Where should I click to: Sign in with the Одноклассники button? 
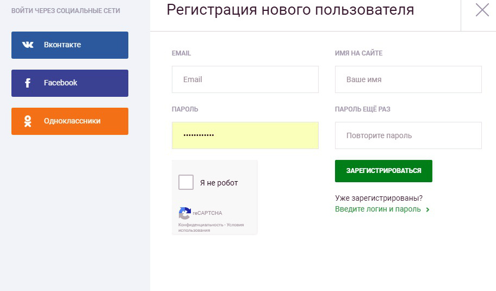coord(70,121)
